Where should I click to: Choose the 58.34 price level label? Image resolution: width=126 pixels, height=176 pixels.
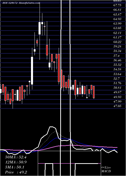(x=117, y=51)
